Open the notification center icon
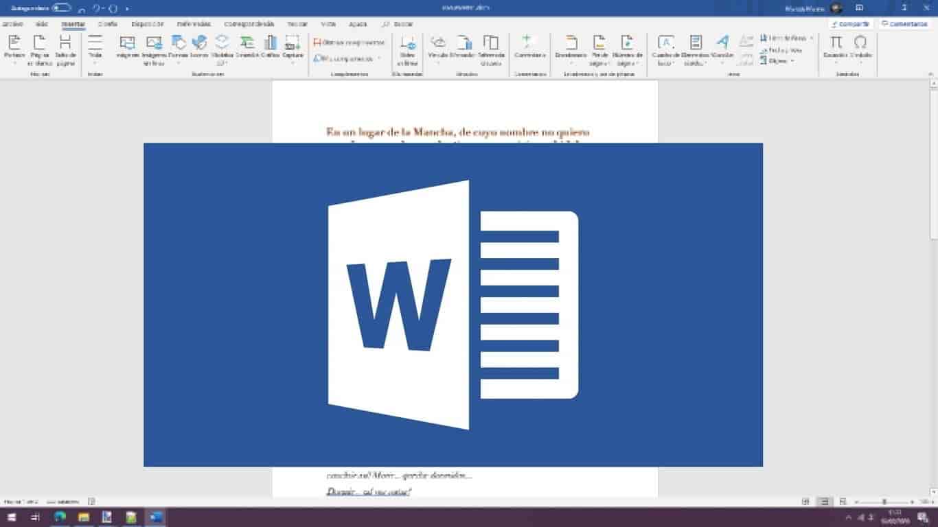This screenshot has height=527, width=938. click(922, 517)
